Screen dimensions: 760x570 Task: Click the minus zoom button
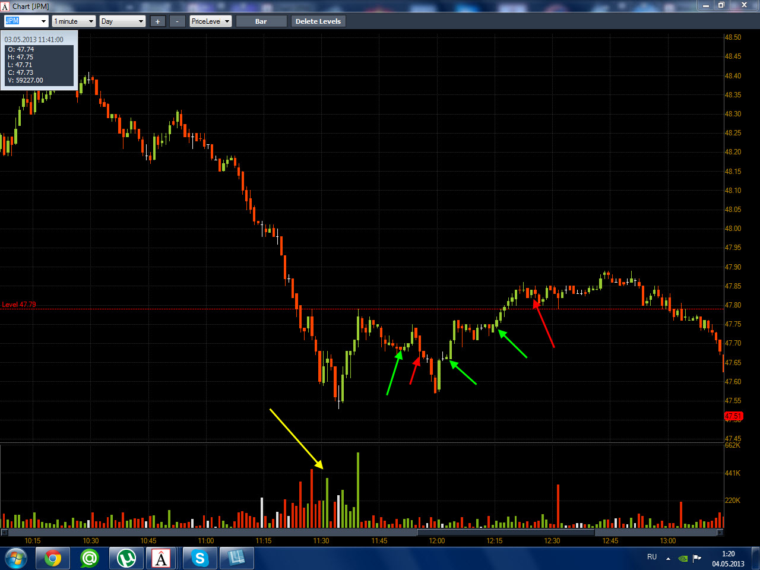tap(177, 21)
